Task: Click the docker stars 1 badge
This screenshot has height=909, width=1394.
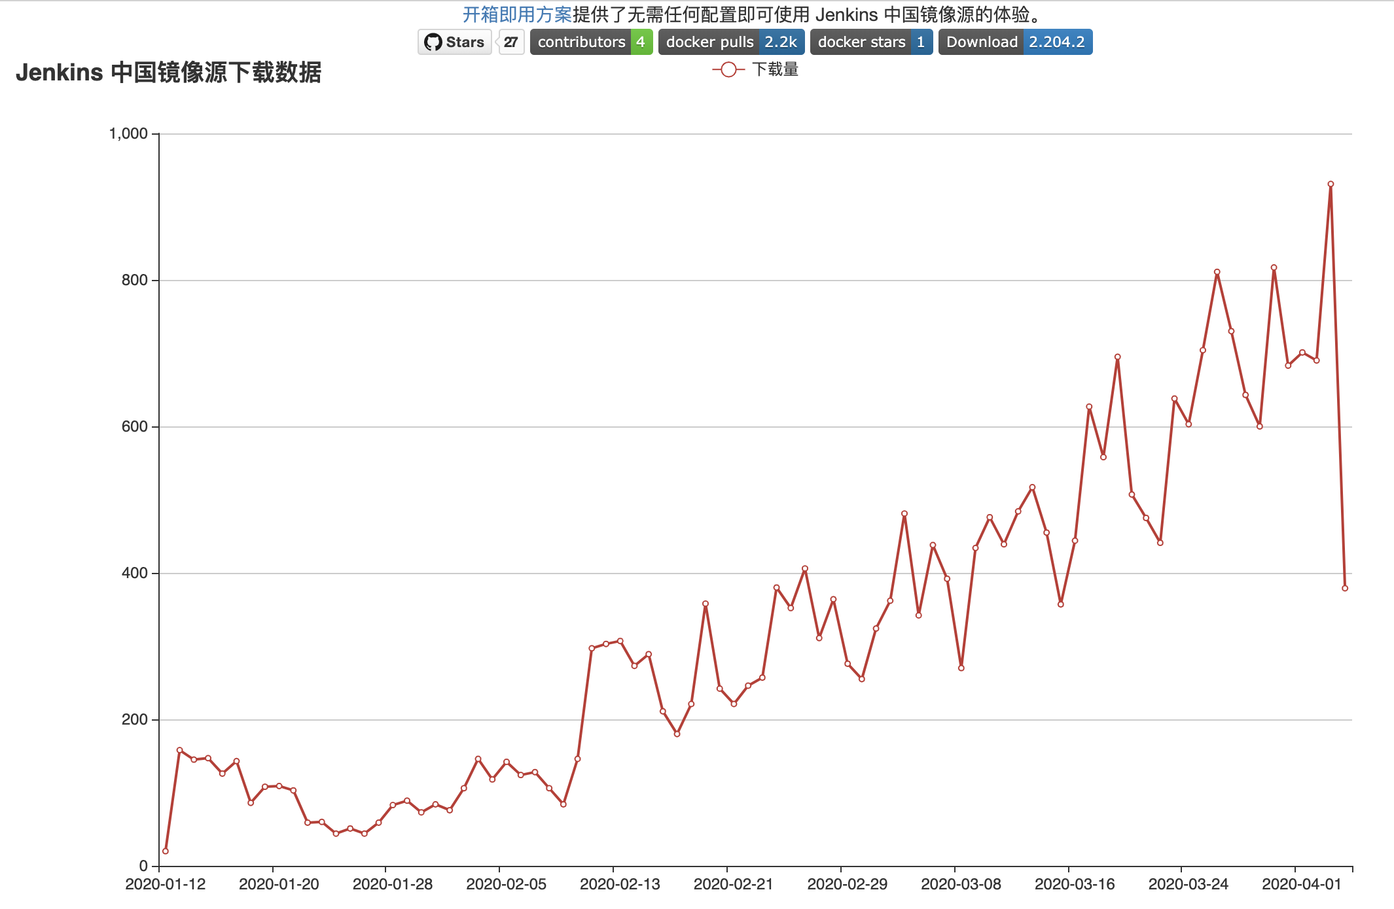Action: [872, 42]
